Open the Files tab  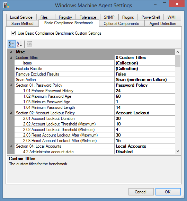tap(46, 17)
